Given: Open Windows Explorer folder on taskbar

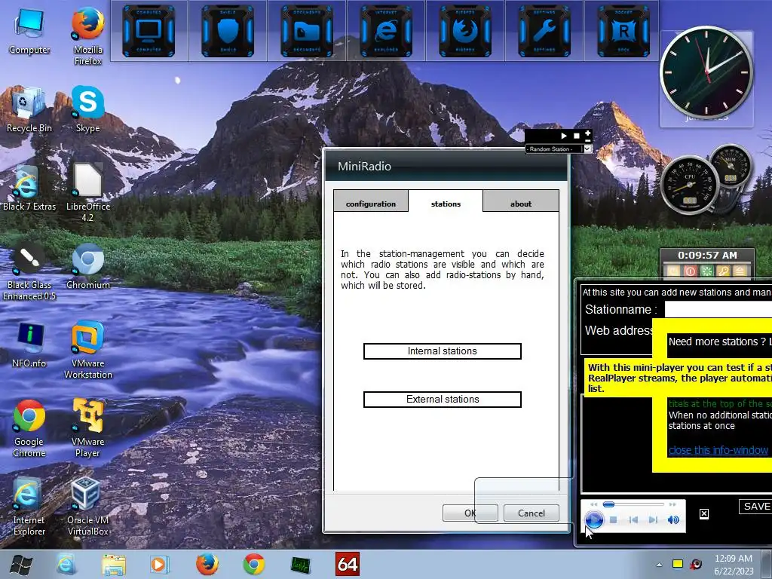Looking at the screenshot, I should pyautogui.click(x=113, y=564).
